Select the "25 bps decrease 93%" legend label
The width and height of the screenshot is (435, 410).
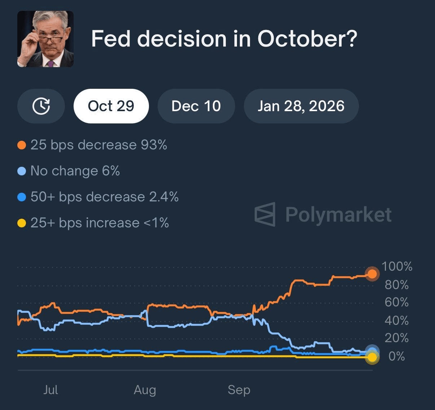tap(98, 145)
